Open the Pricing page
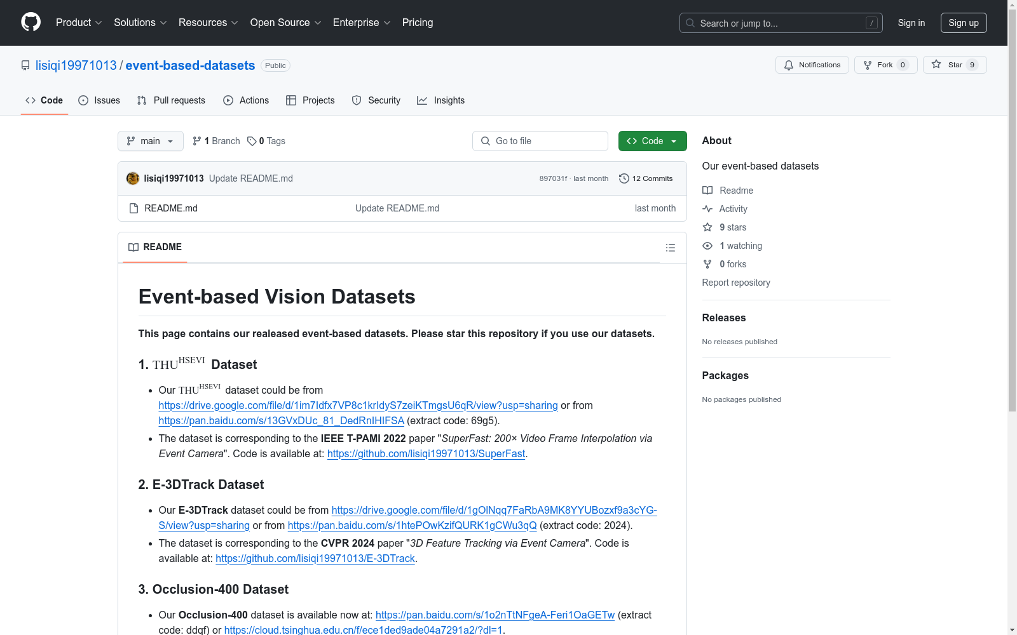The height and width of the screenshot is (635, 1017). click(x=418, y=23)
